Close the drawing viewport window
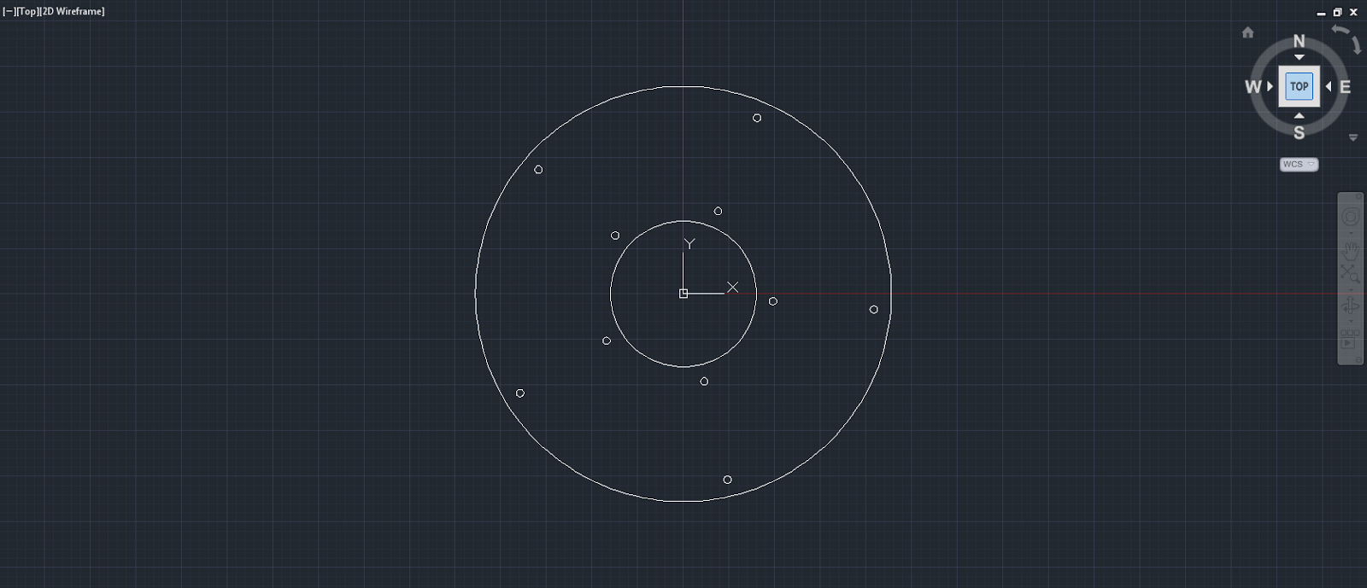The width and height of the screenshot is (1367, 588). click(x=1353, y=13)
